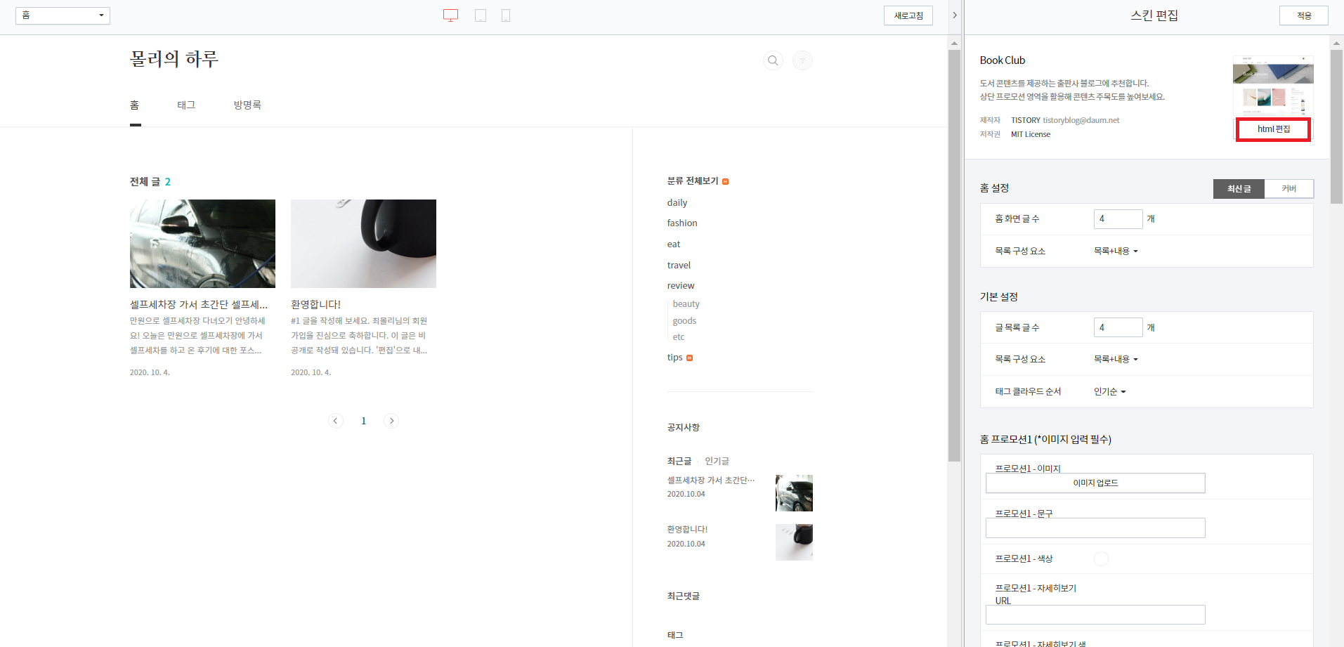Switch to desktop preview mode icon
The height and width of the screenshot is (647, 1344).
tap(450, 15)
